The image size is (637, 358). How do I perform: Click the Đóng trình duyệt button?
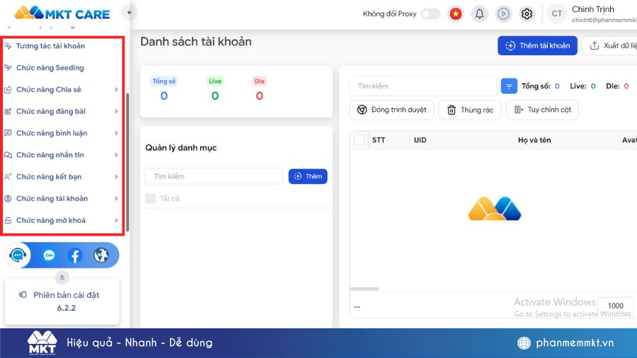(x=391, y=110)
